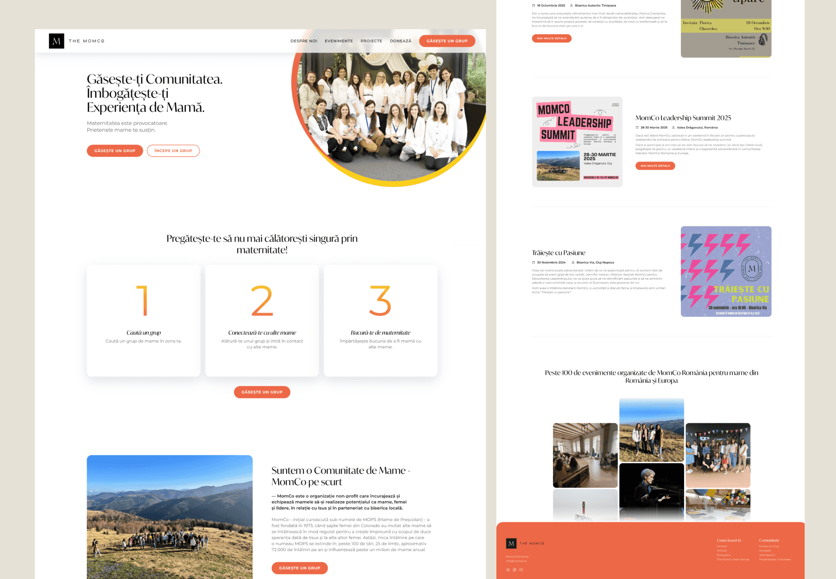Click Găsește un Grup below the hero subtitle
Viewport: 836px width, 579px height.
(x=115, y=151)
